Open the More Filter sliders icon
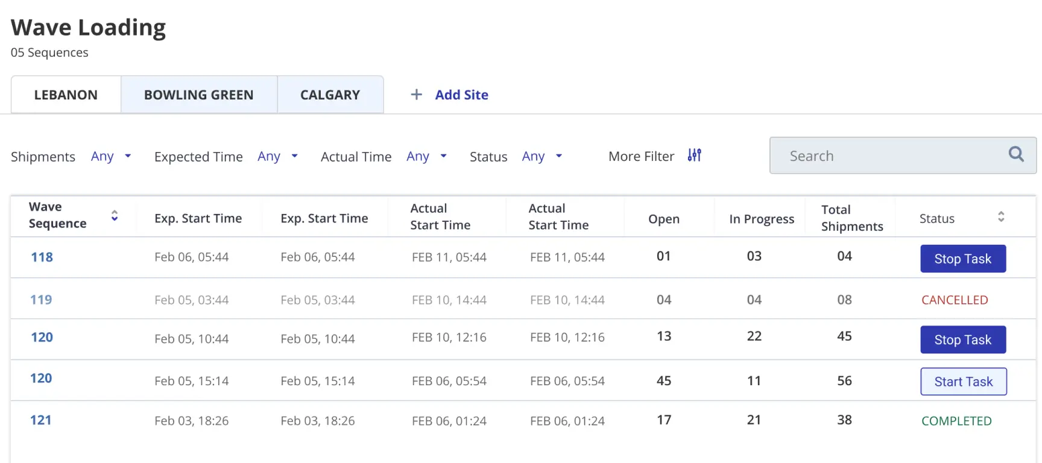 [x=695, y=156]
